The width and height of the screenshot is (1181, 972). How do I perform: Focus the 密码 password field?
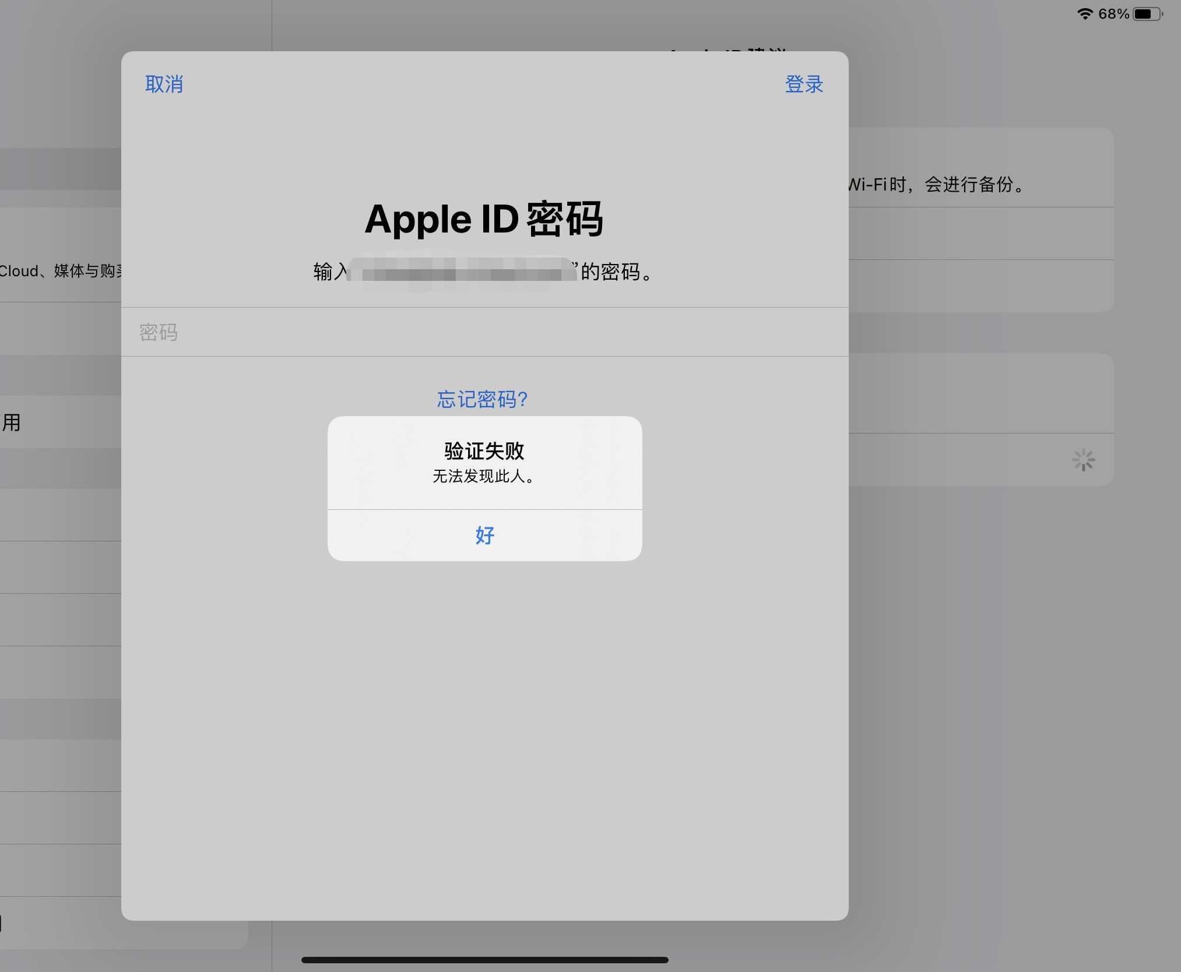484,332
